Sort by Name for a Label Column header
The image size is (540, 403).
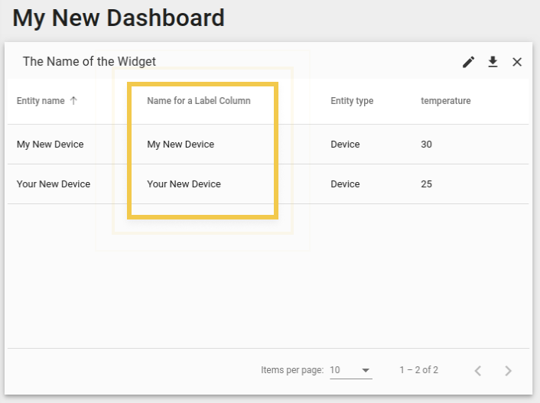point(199,101)
